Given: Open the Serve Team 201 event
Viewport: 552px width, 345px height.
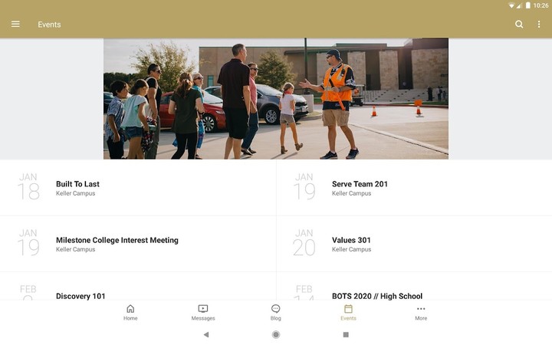Looking at the screenshot, I should coord(414,188).
